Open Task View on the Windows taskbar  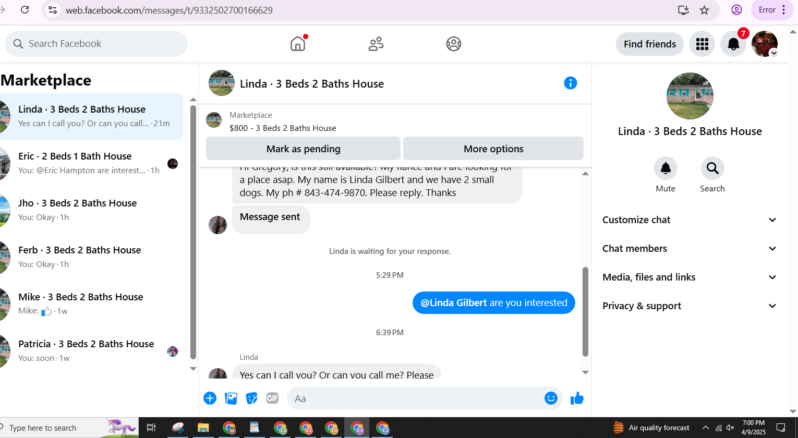coord(151,428)
